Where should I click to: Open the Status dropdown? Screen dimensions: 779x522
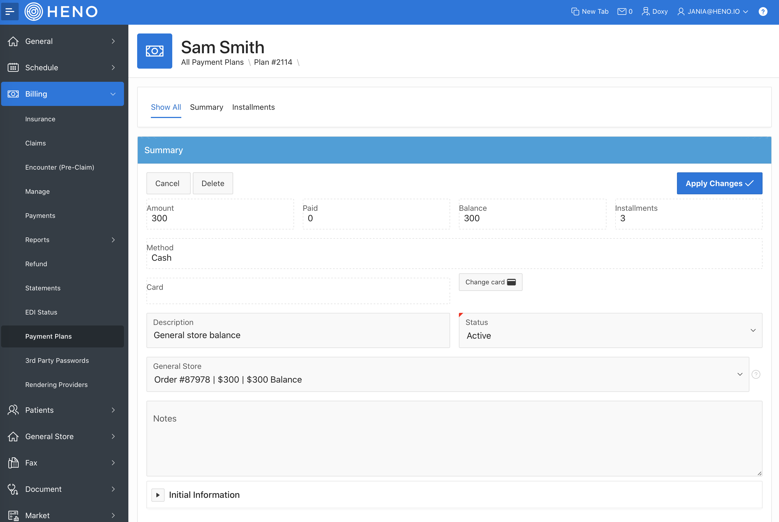click(x=610, y=330)
